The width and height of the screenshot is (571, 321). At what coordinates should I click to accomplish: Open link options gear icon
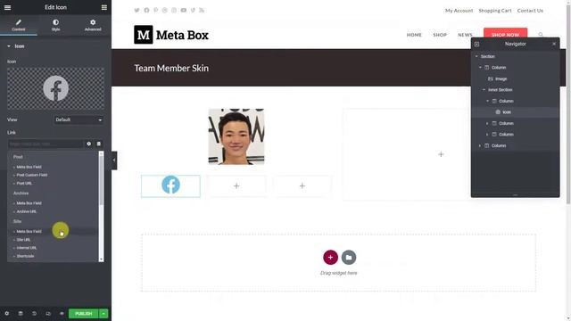89,144
